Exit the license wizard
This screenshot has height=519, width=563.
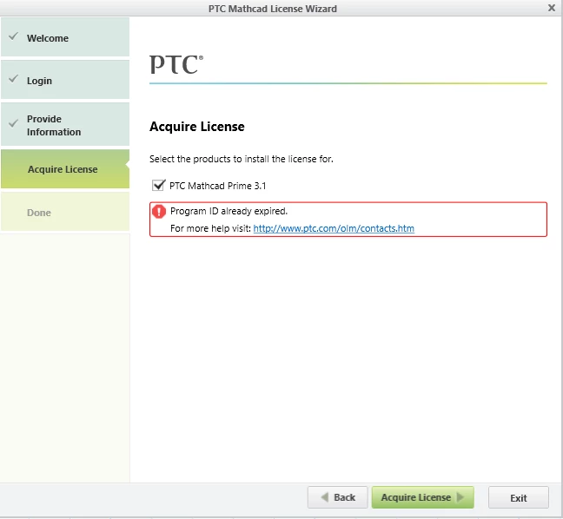(519, 497)
